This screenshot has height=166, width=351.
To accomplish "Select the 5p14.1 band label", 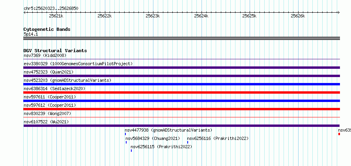I will [x=31, y=34].
